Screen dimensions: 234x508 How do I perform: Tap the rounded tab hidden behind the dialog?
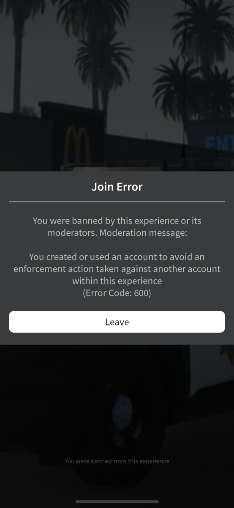tap(117, 169)
